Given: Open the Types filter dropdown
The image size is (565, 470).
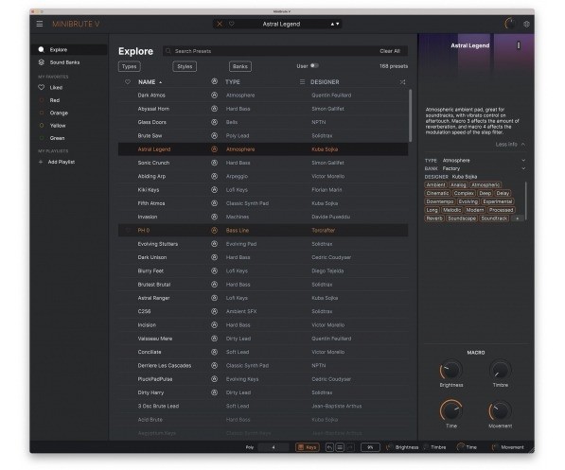Looking at the screenshot, I should 129,66.
